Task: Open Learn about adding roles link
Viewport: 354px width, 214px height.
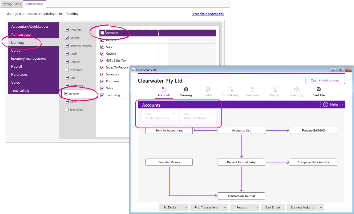Action: pos(208,14)
